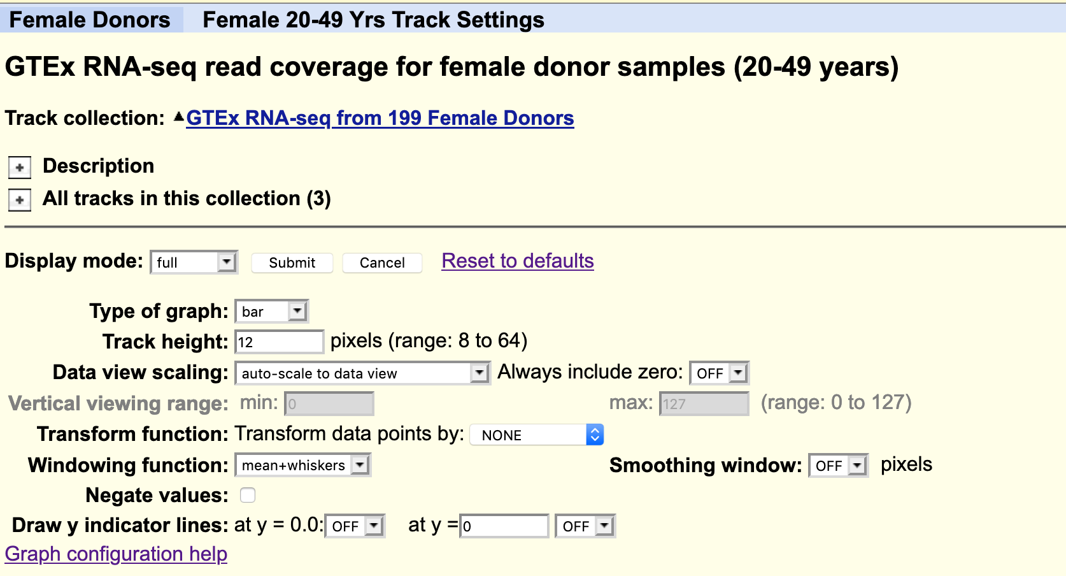This screenshot has height=576, width=1066.
Task: Open the Female Donors tab
Action: coord(90,20)
